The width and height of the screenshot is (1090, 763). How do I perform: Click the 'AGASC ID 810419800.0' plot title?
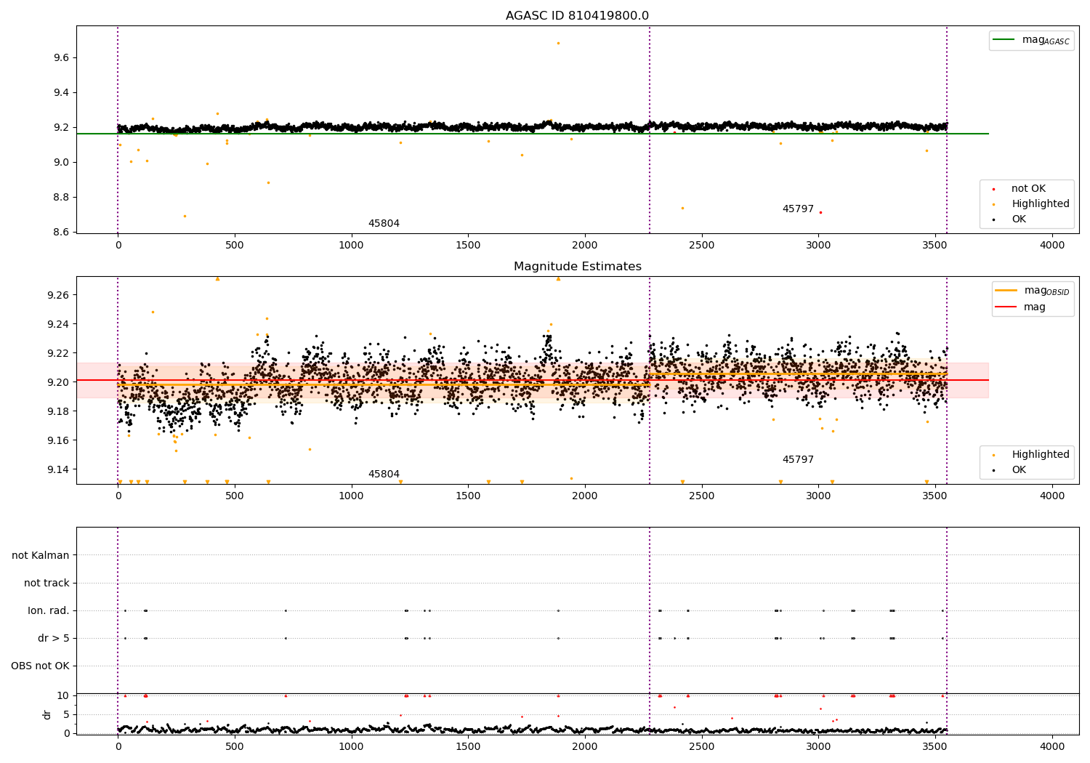pyautogui.click(x=577, y=16)
